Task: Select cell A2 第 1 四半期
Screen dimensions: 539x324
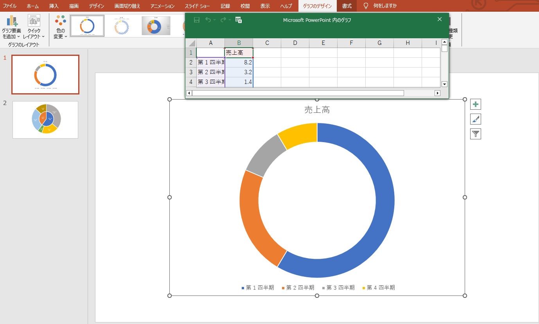Action: tap(211, 62)
